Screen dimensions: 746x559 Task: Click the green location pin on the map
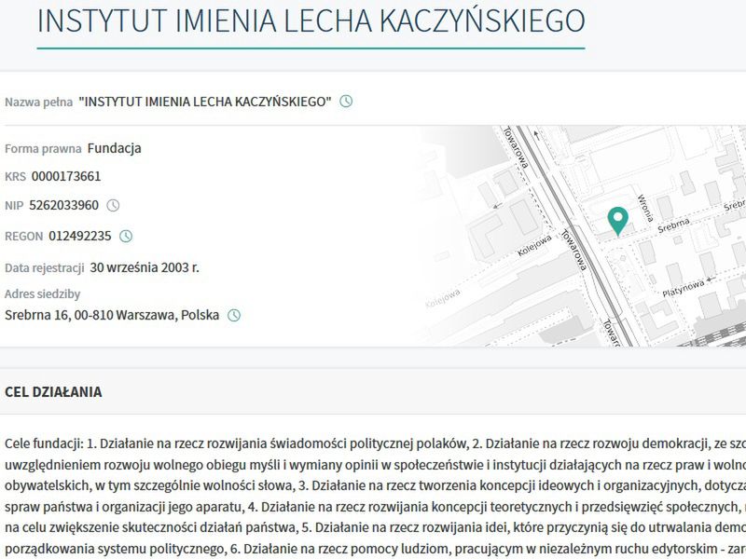click(x=617, y=221)
